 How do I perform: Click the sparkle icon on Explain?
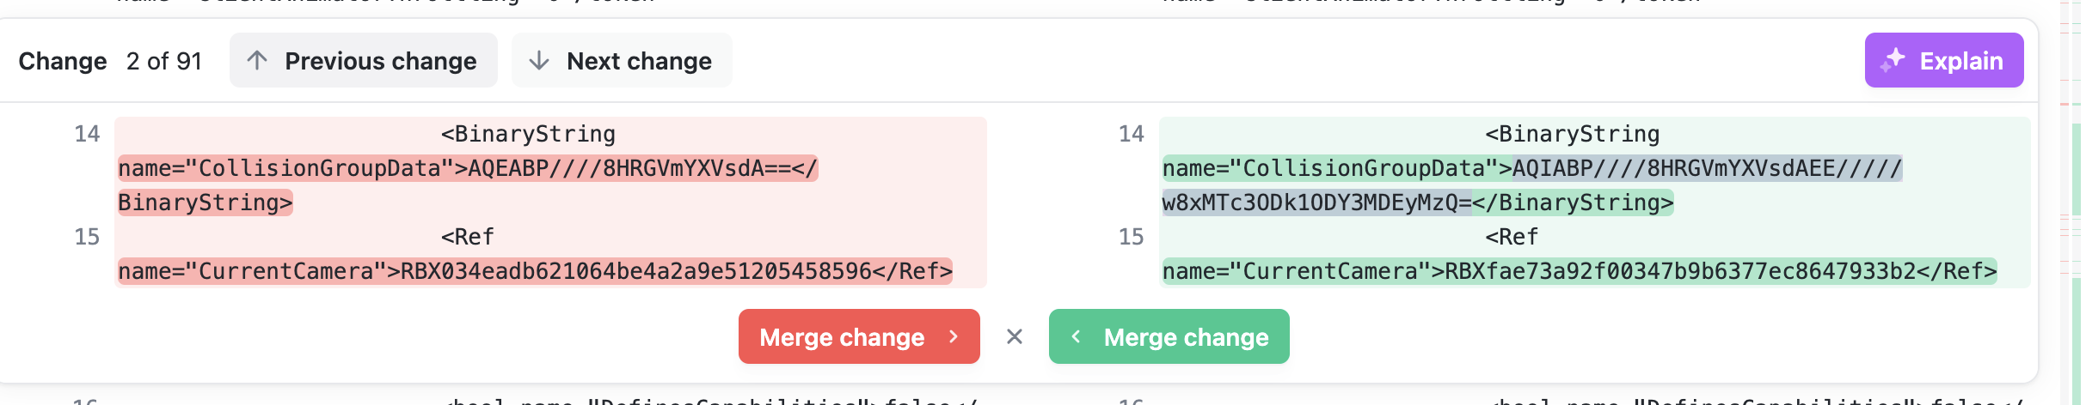[1893, 60]
